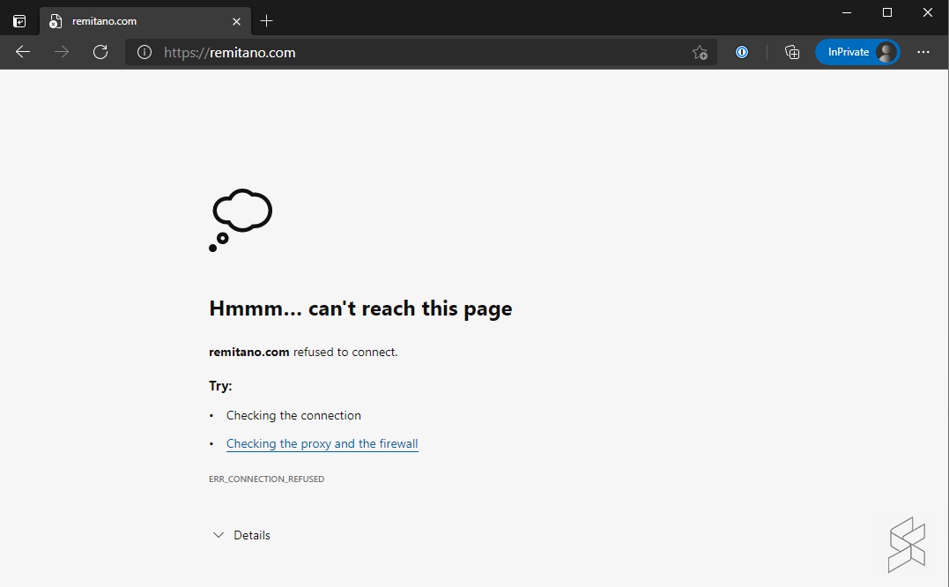The height and width of the screenshot is (587, 949).
Task: Go back using the back arrow
Action: pyautogui.click(x=23, y=52)
